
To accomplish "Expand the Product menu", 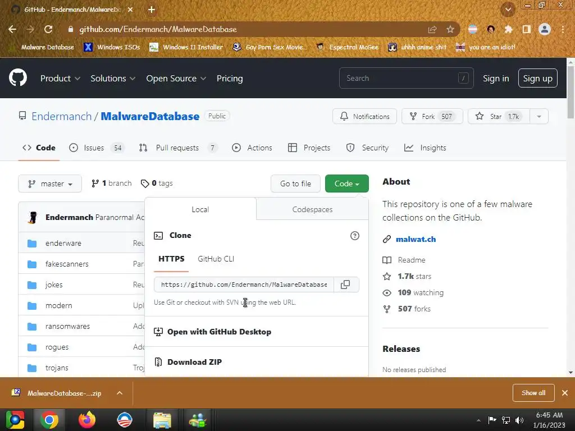I will (60, 79).
